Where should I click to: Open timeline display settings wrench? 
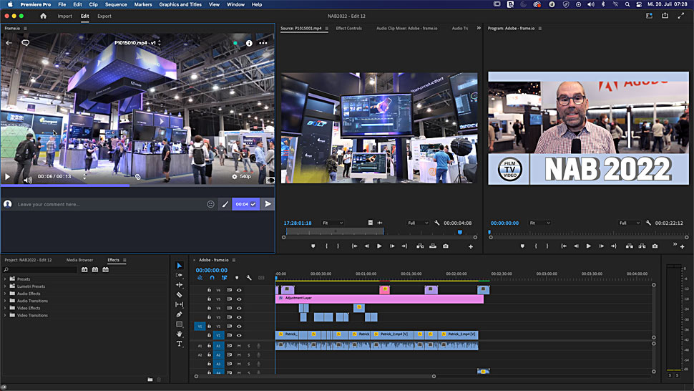249,278
